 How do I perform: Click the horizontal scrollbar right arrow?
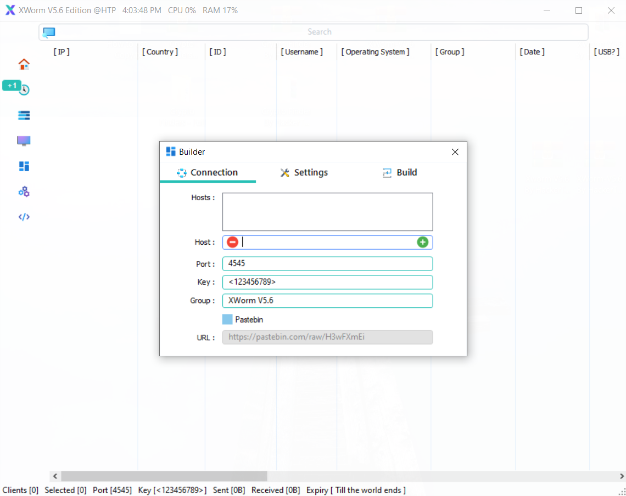pyautogui.click(x=622, y=476)
